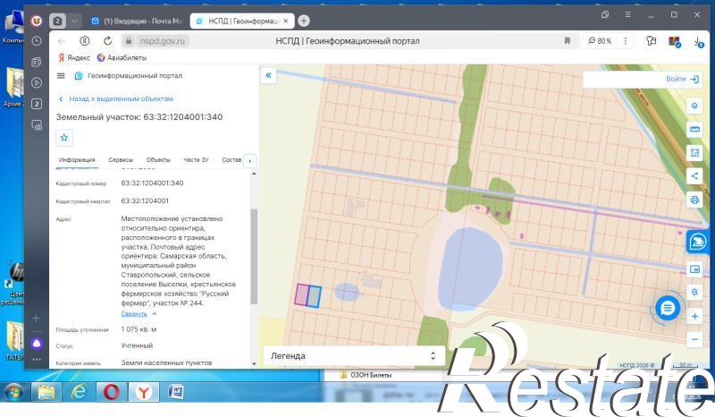Screen dimensions: 715x417
Task: Open the colorful extension icon in the toolbar
Action: click(x=675, y=41)
